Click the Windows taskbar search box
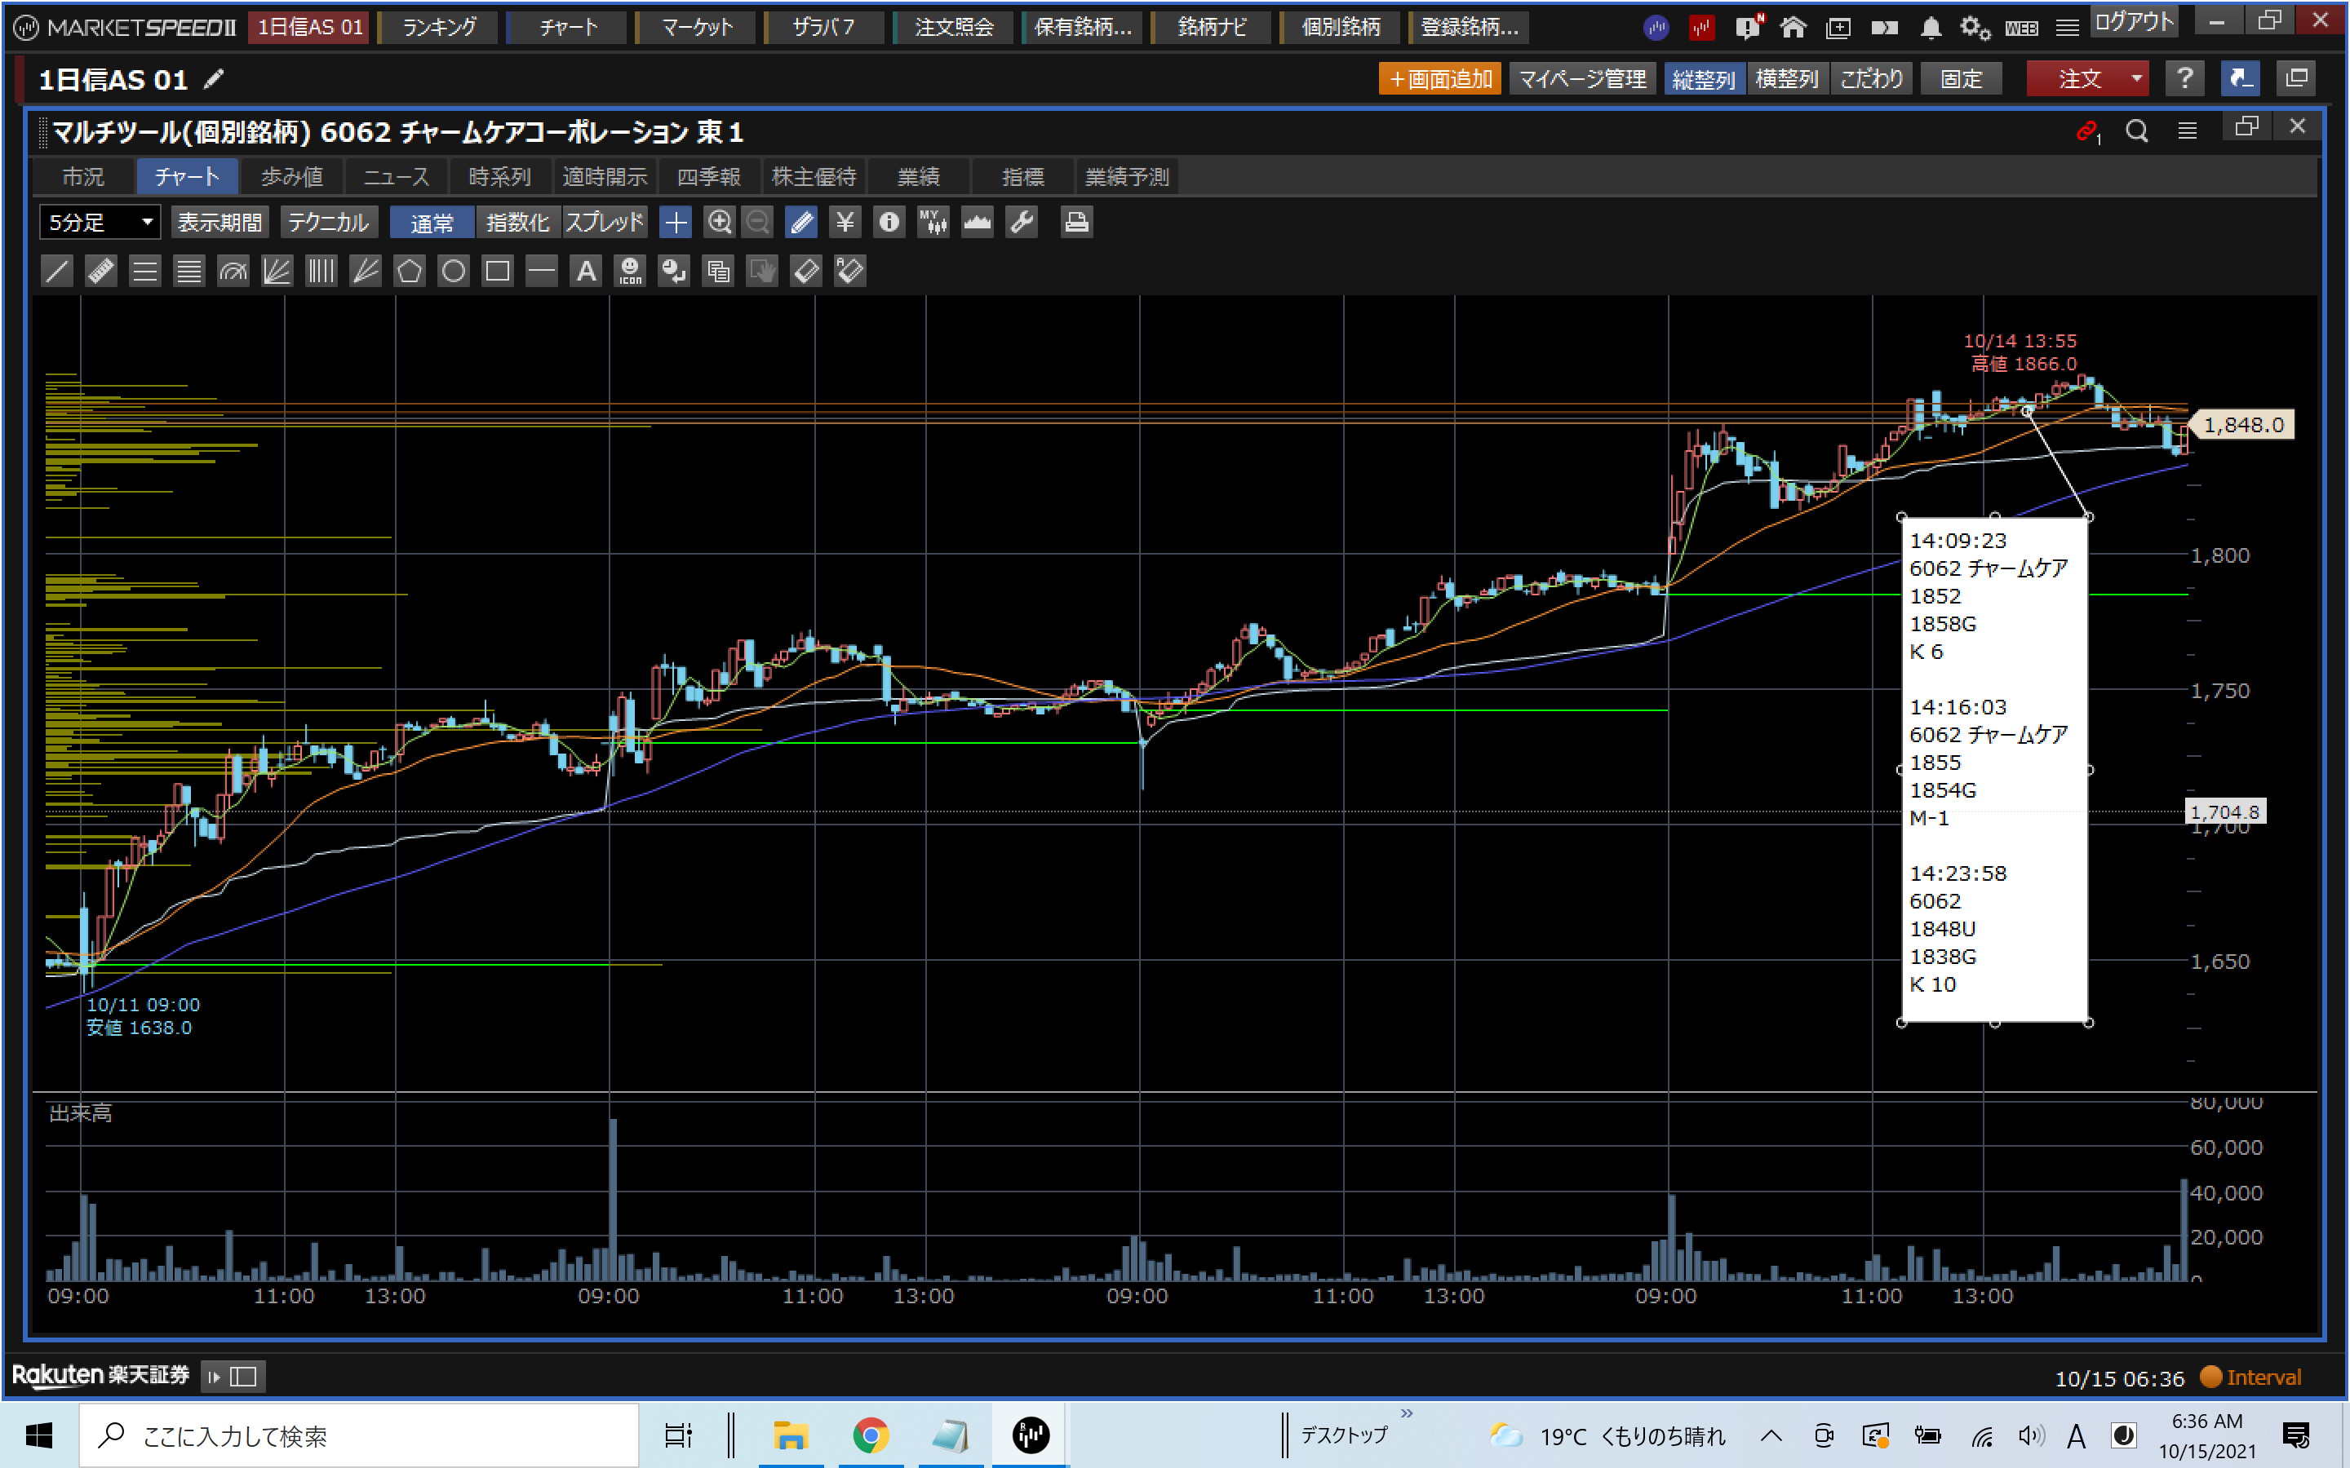Screen dimensions: 2350x1468 (x=359, y=1435)
